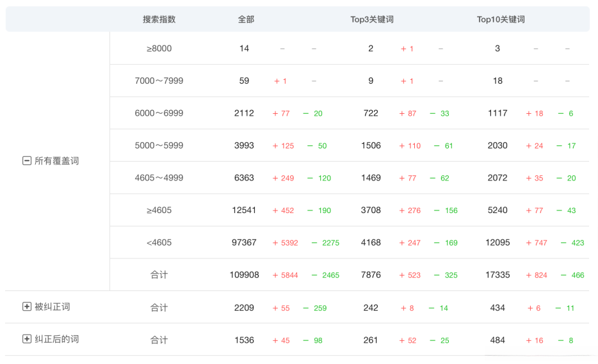The image size is (598, 364).
Task: Click the 搜索指数 column header
Action: click(159, 19)
